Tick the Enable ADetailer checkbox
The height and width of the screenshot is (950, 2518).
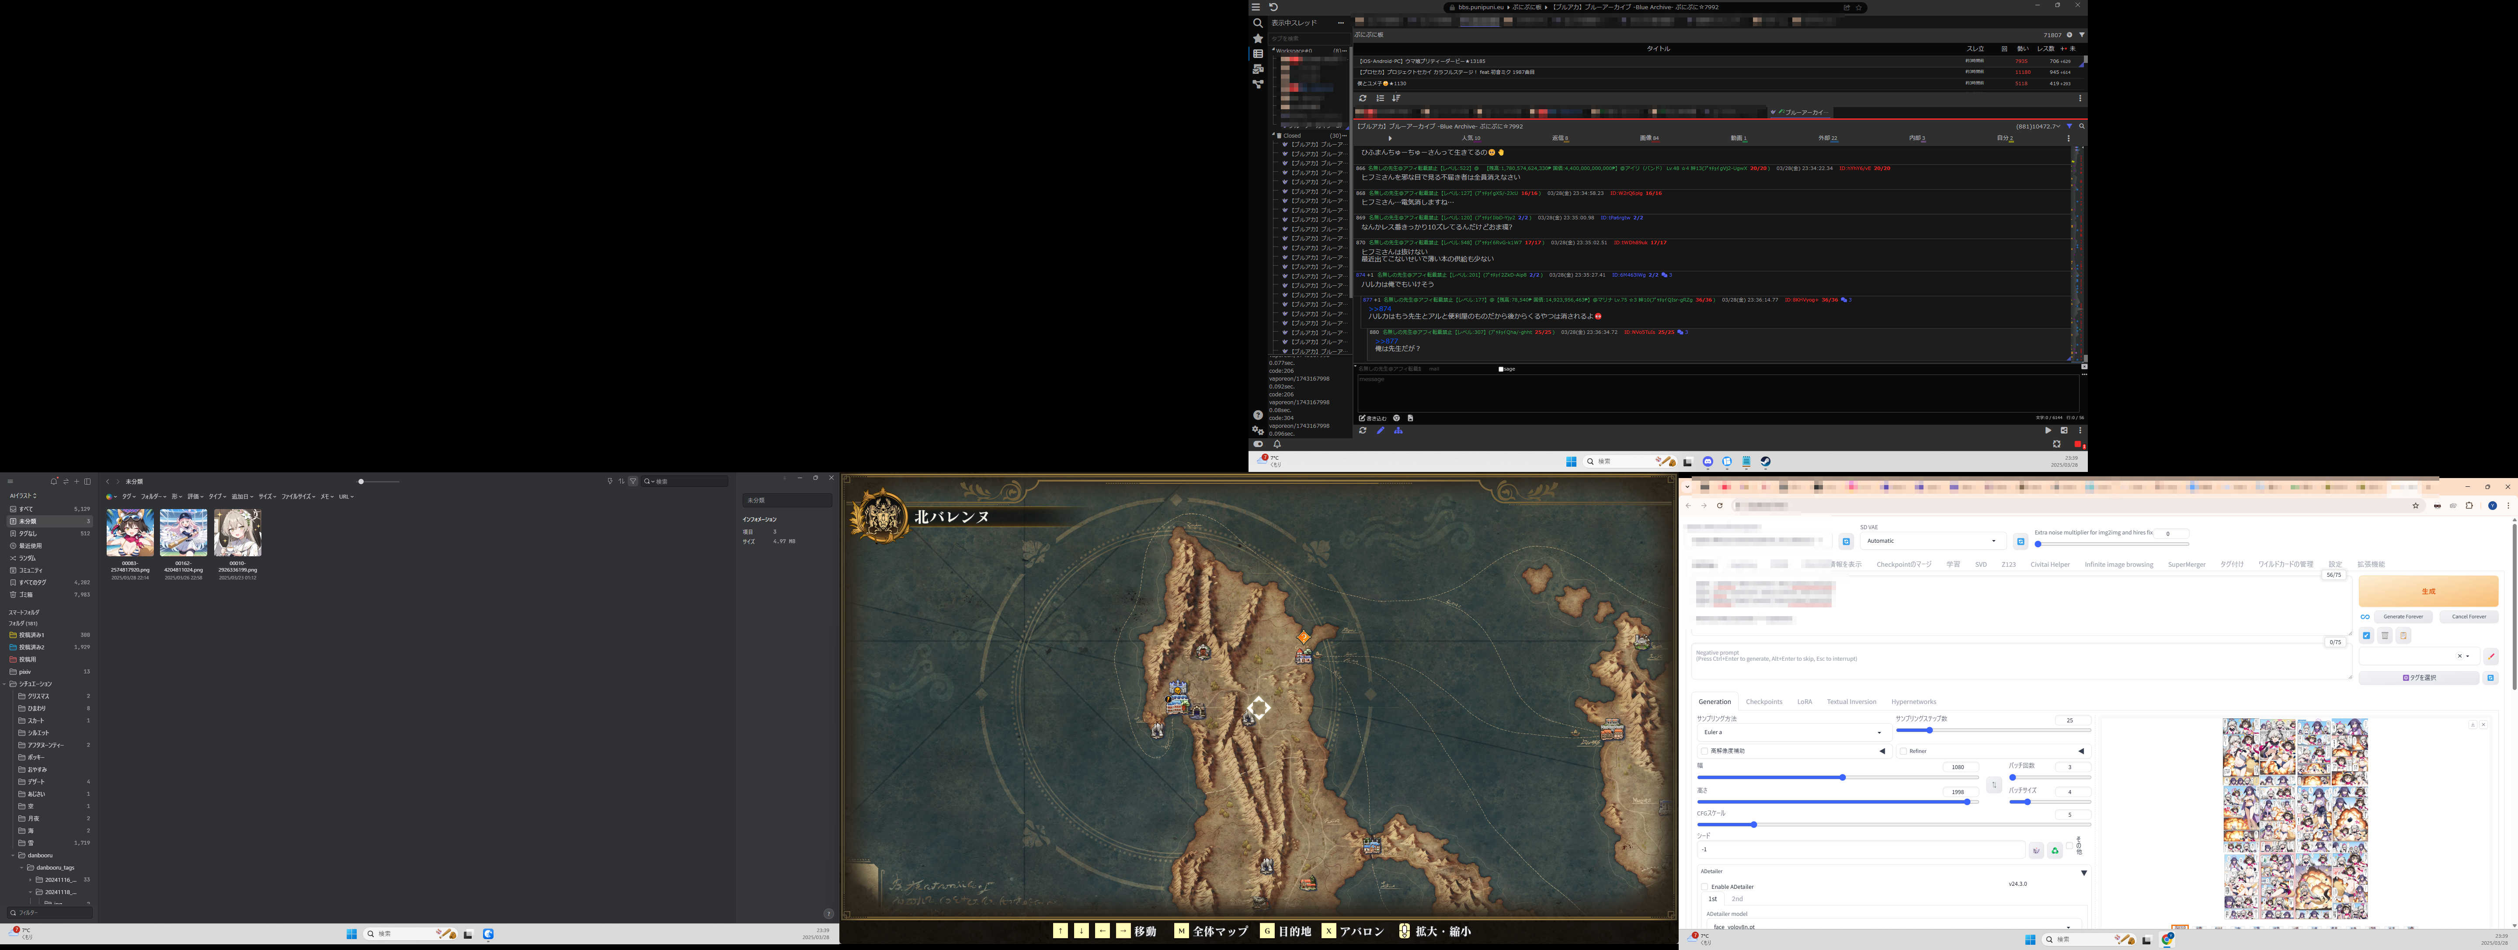1705,888
